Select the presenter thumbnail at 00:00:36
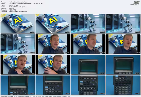This screenshot has width=141, height=97. pos(18,65)
